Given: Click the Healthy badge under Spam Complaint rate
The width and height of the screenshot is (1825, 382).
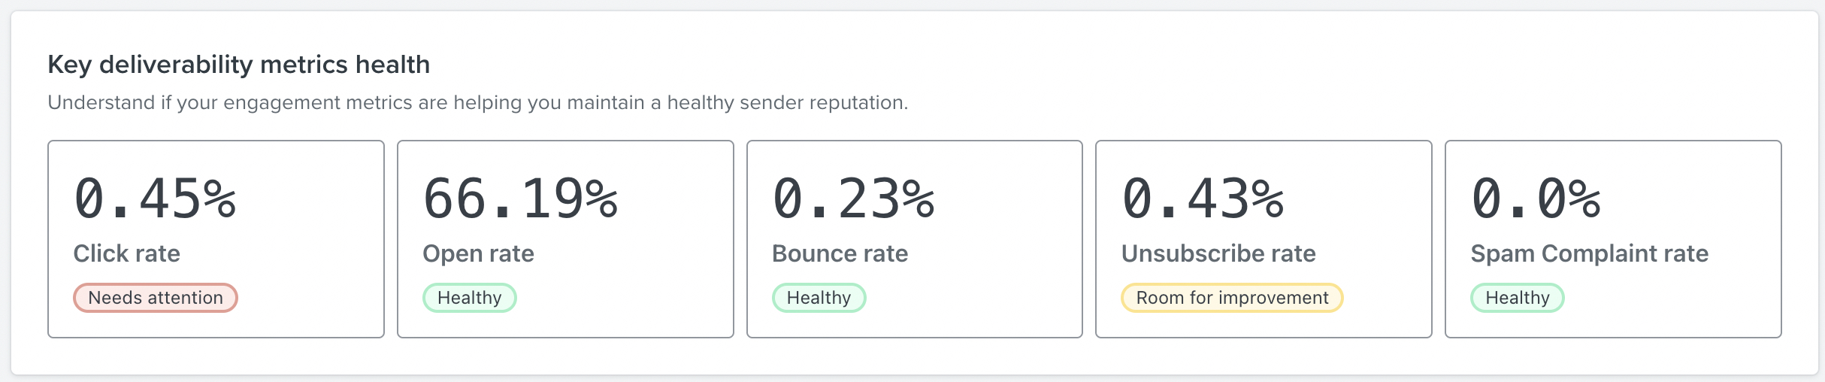Looking at the screenshot, I should 1517,298.
